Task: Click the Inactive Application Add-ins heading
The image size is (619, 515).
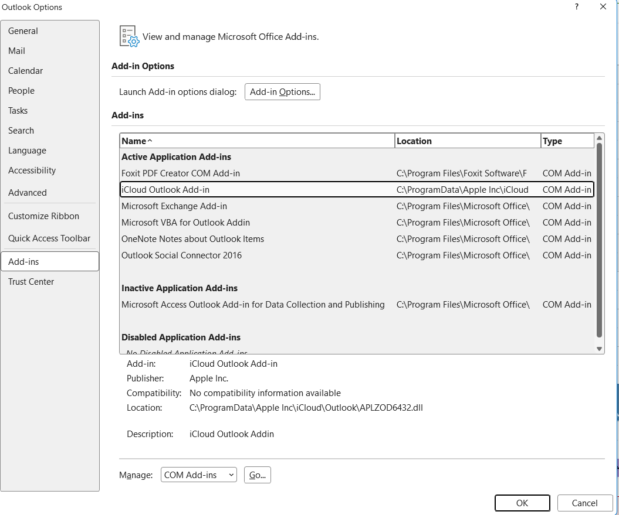Action: [x=179, y=288]
